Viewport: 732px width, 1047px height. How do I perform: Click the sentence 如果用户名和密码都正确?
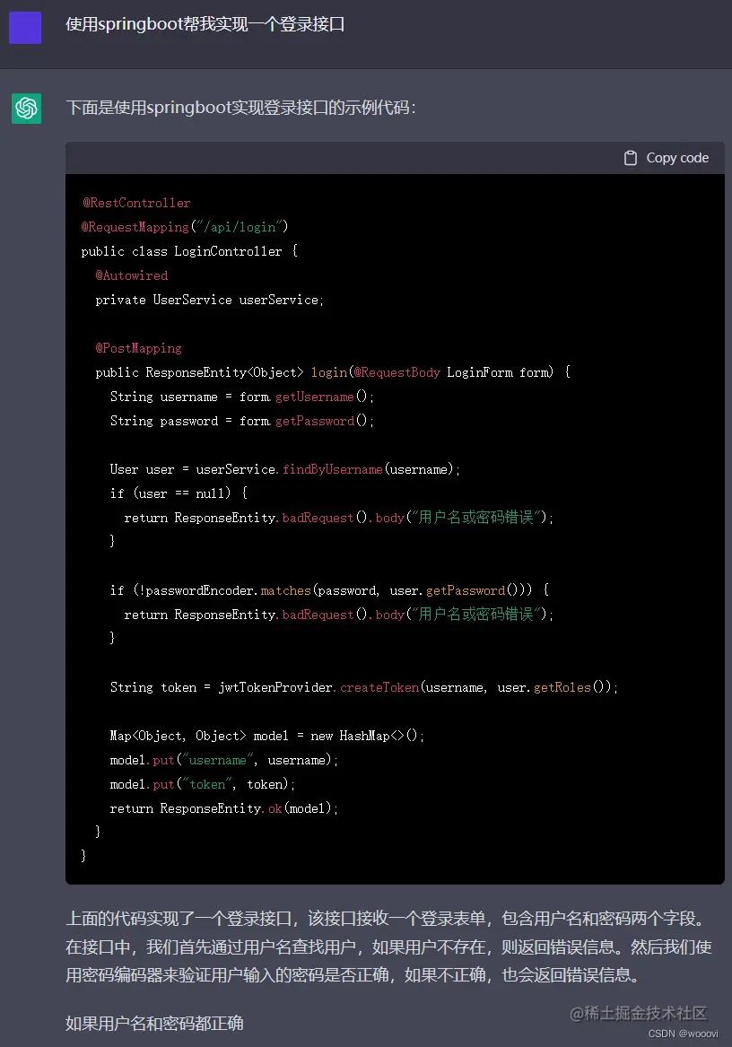pos(154,1023)
